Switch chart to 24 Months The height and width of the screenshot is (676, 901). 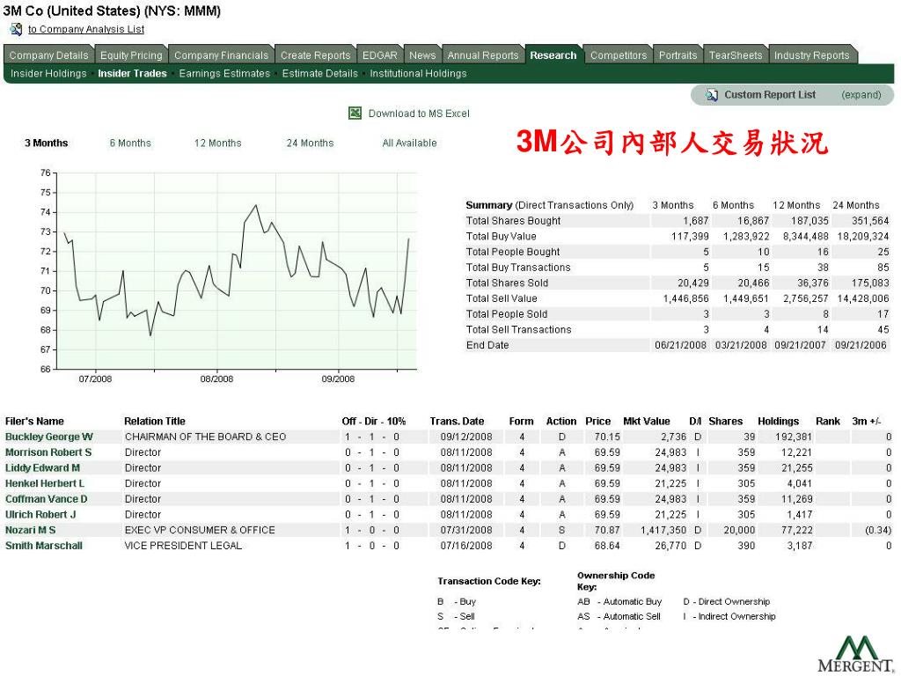click(310, 143)
